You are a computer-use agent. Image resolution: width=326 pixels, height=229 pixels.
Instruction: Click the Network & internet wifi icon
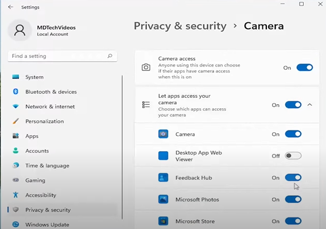pyautogui.click(x=15, y=106)
